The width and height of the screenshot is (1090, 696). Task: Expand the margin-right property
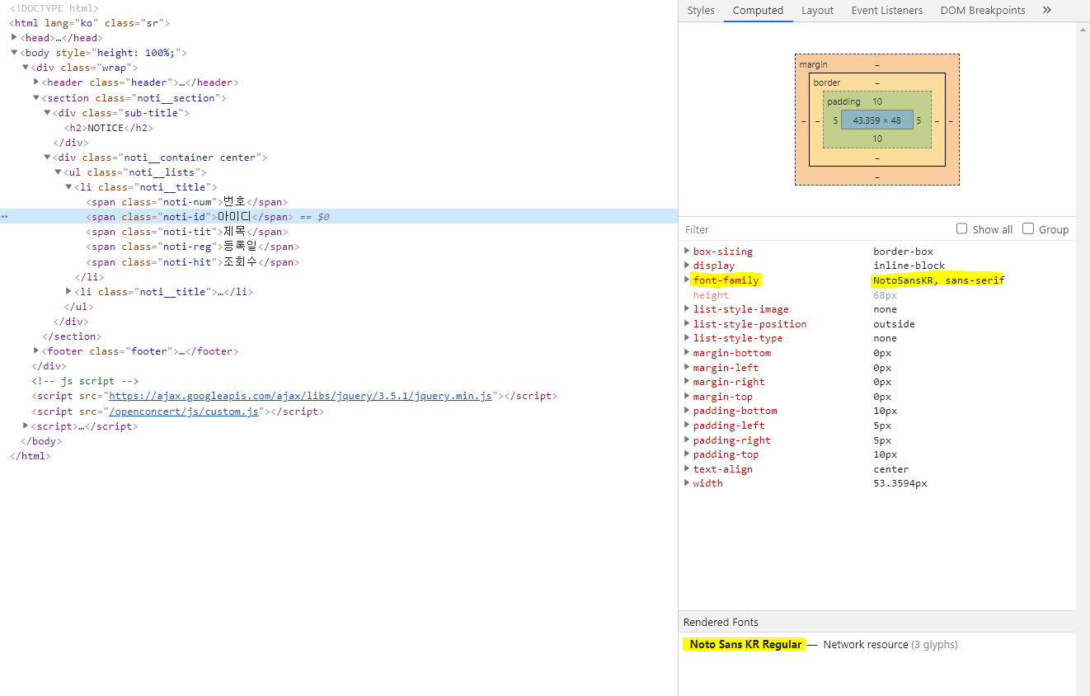point(687,382)
